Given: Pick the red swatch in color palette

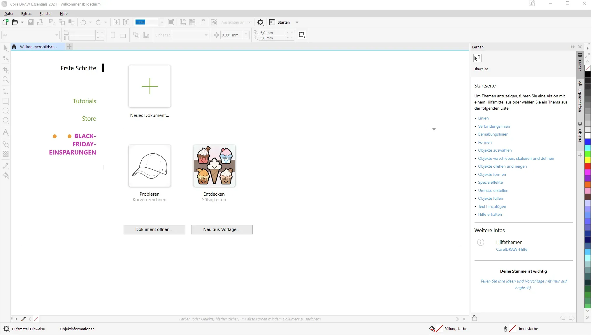Looking at the screenshot, I should 588,166.
